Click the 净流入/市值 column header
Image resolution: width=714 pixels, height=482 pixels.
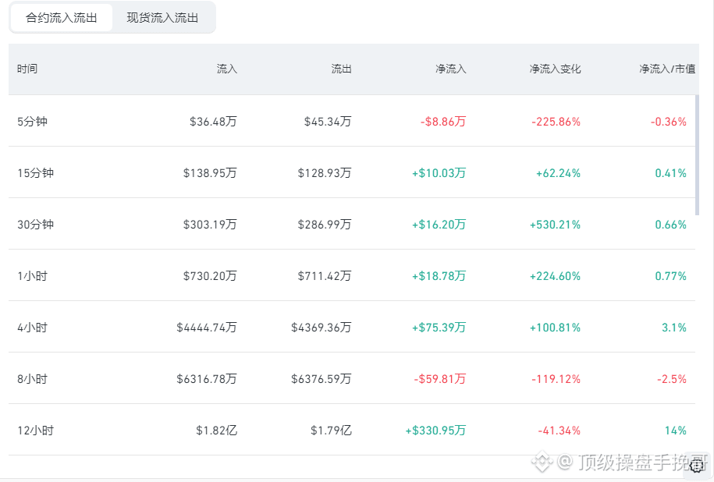click(x=667, y=69)
